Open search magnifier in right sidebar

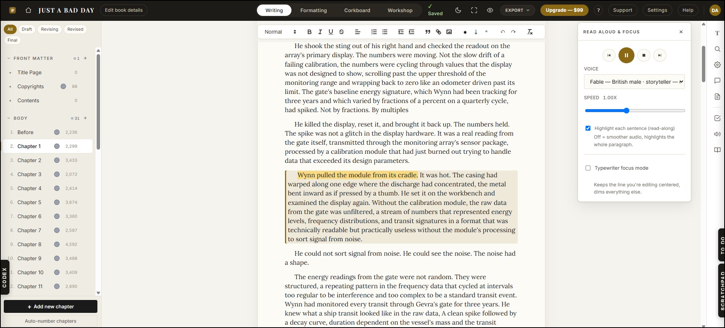(717, 49)
